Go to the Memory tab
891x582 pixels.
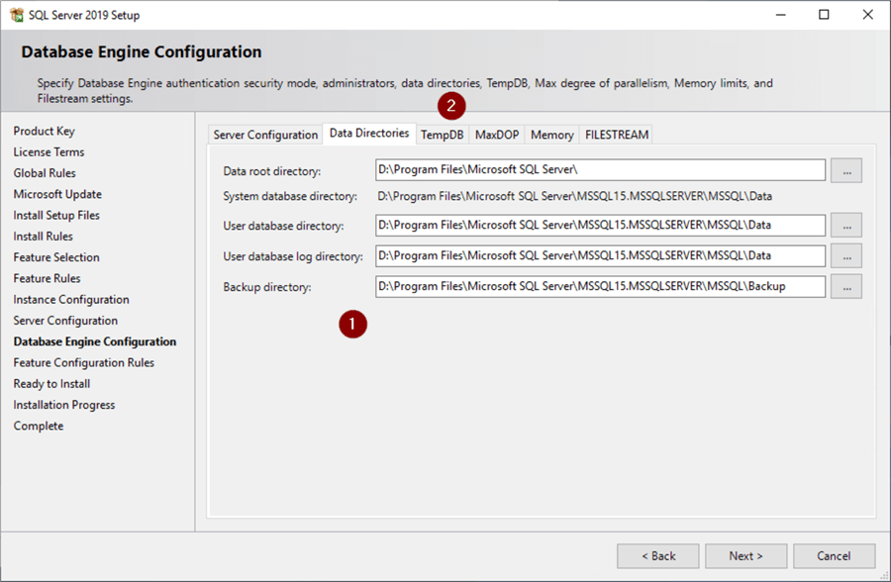[x=551, y=135]
